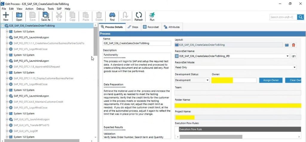Click the Team field

click(x=238, y=93)
